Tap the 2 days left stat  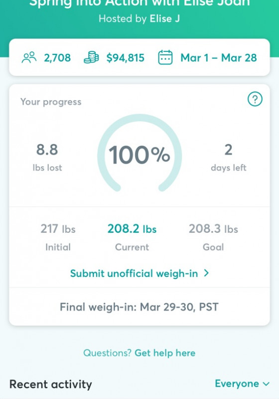[x=229, y=157]
